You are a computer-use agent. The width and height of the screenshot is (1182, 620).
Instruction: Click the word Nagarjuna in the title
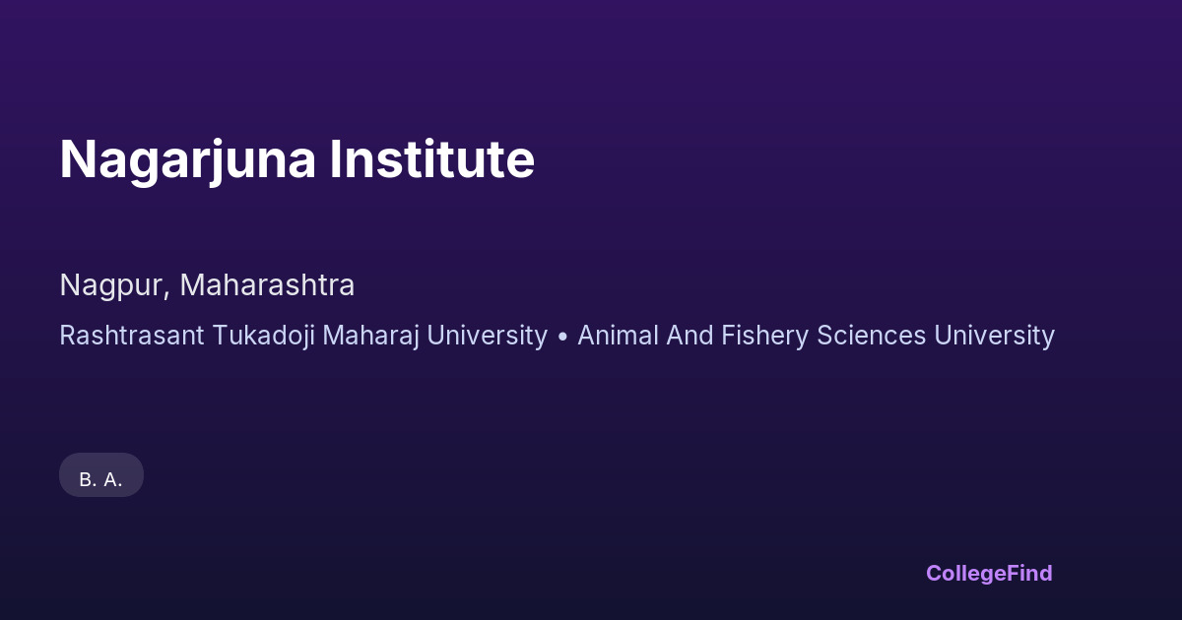pos(187,159)
